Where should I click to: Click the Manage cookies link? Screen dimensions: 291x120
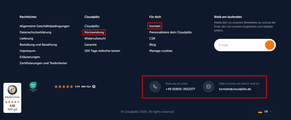161,51
